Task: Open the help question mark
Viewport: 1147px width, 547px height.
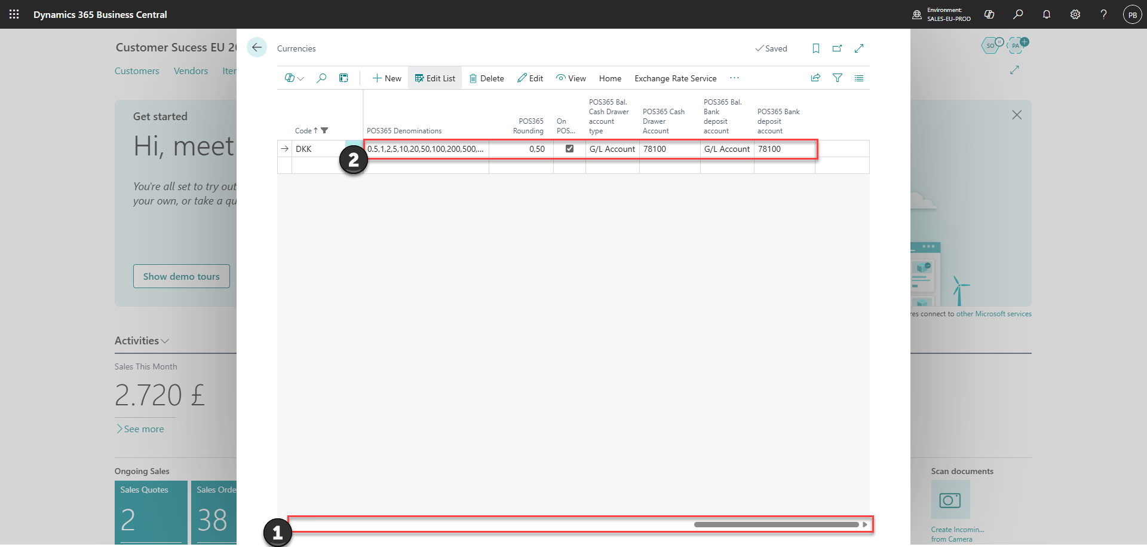Action: [x=1103, y=14]
